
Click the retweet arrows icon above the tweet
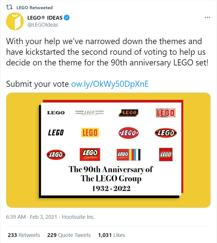tap(10, 7)
